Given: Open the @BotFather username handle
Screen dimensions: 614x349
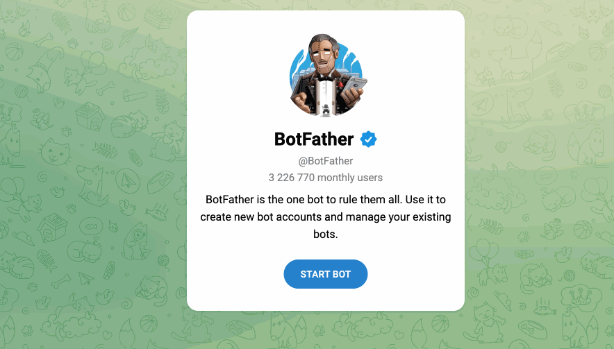Looking at the screenshot, I should click(x=325, y=162).
